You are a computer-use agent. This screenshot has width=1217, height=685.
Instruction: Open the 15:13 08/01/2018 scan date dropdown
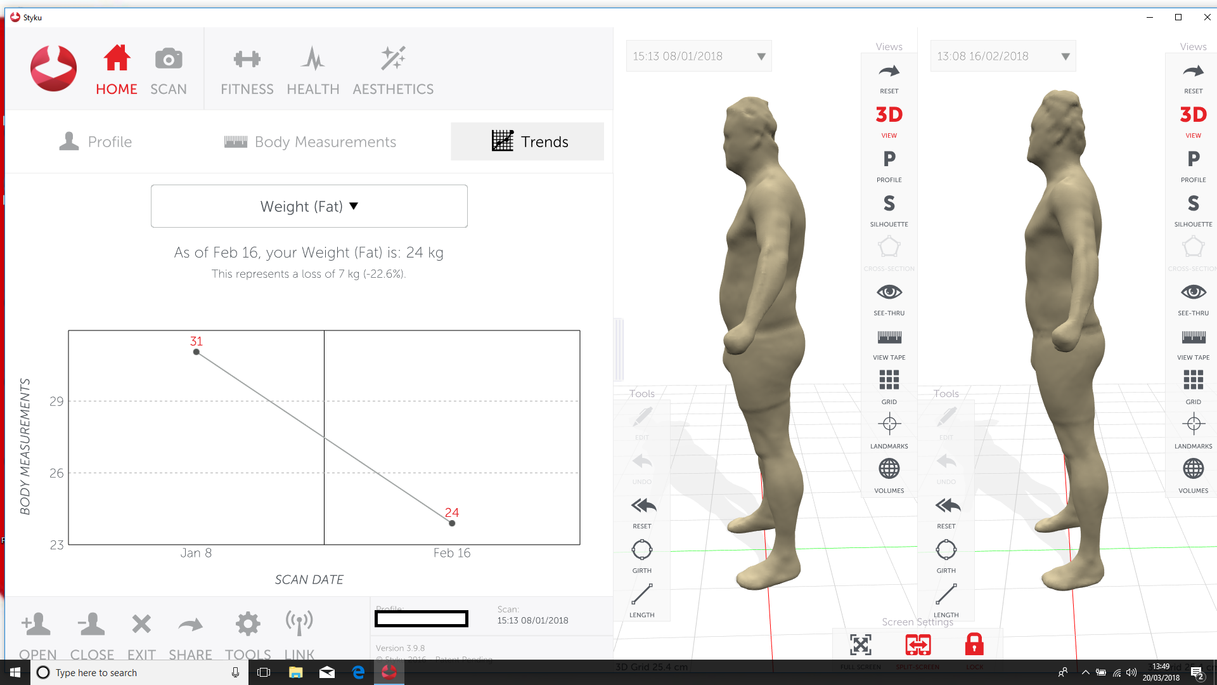[699, 56]
